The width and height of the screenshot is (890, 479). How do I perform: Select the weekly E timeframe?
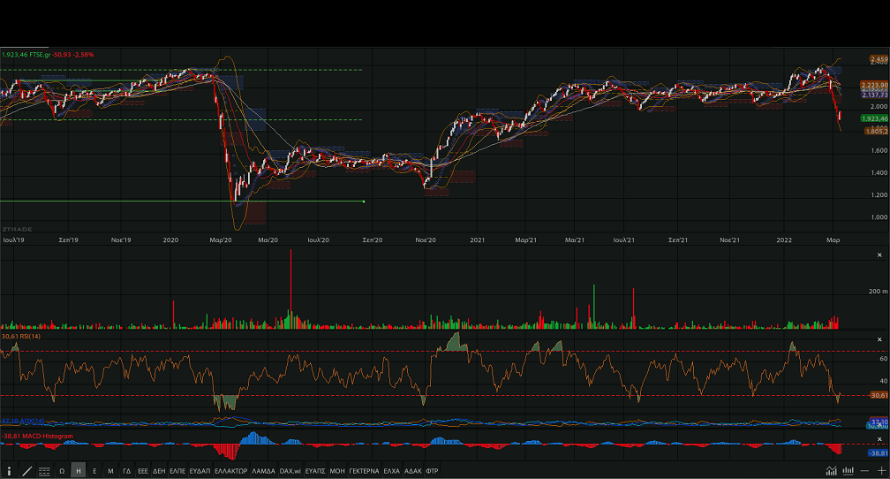(x=94, y=471)
